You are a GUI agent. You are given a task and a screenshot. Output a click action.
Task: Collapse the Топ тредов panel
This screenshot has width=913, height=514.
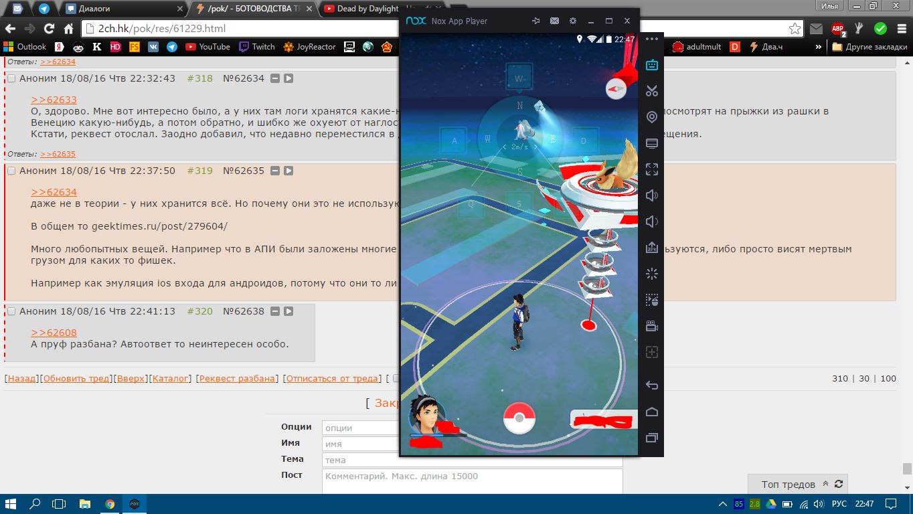[x=825, y=484]
